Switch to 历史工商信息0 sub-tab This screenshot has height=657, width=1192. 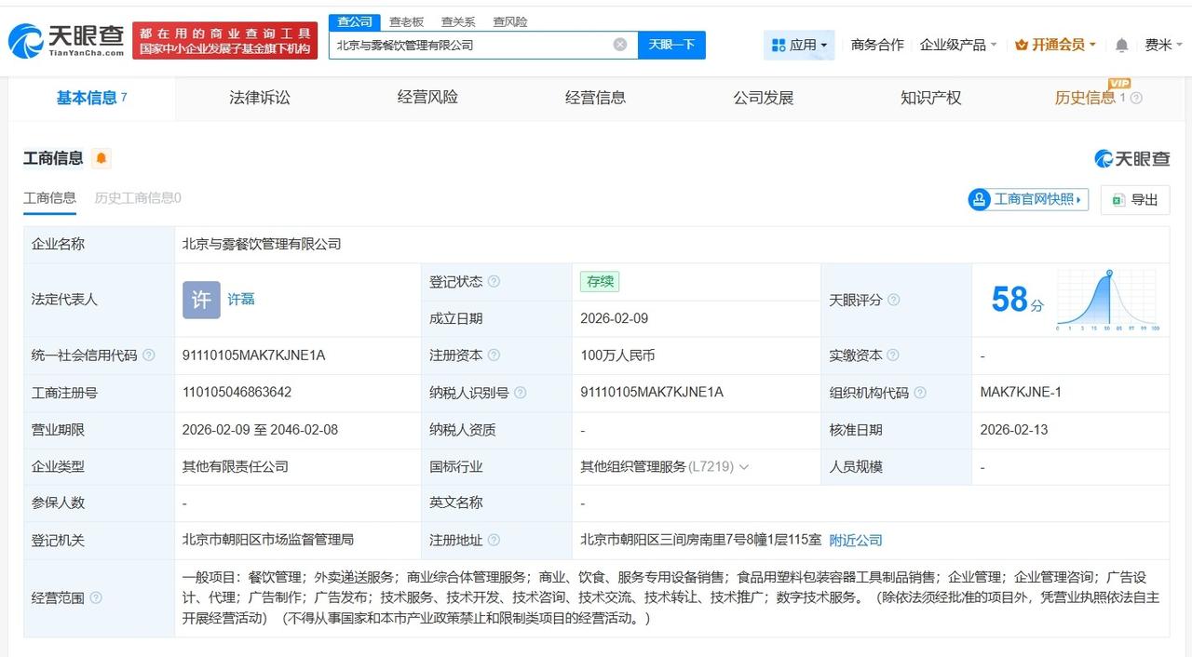[138, 198]
